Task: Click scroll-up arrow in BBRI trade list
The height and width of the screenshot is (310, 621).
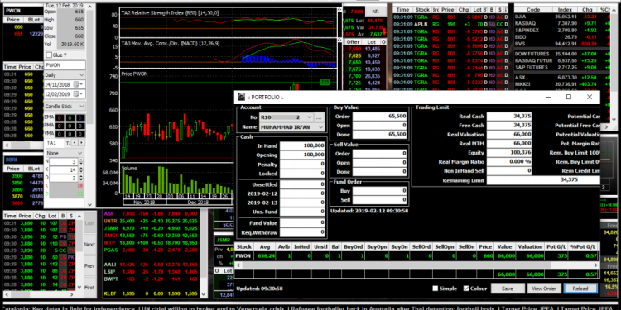Action: [x=79, y=216]
